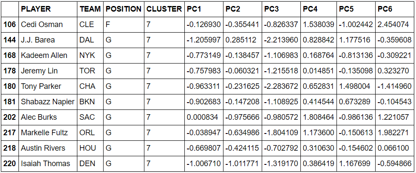
Task: Select the CLUSTER column header
Action: (x=165, y=9)
